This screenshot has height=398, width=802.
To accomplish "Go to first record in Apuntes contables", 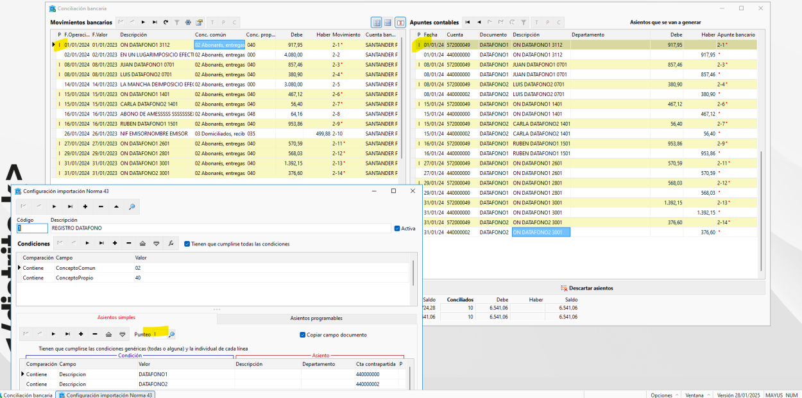I will (467, 22).
